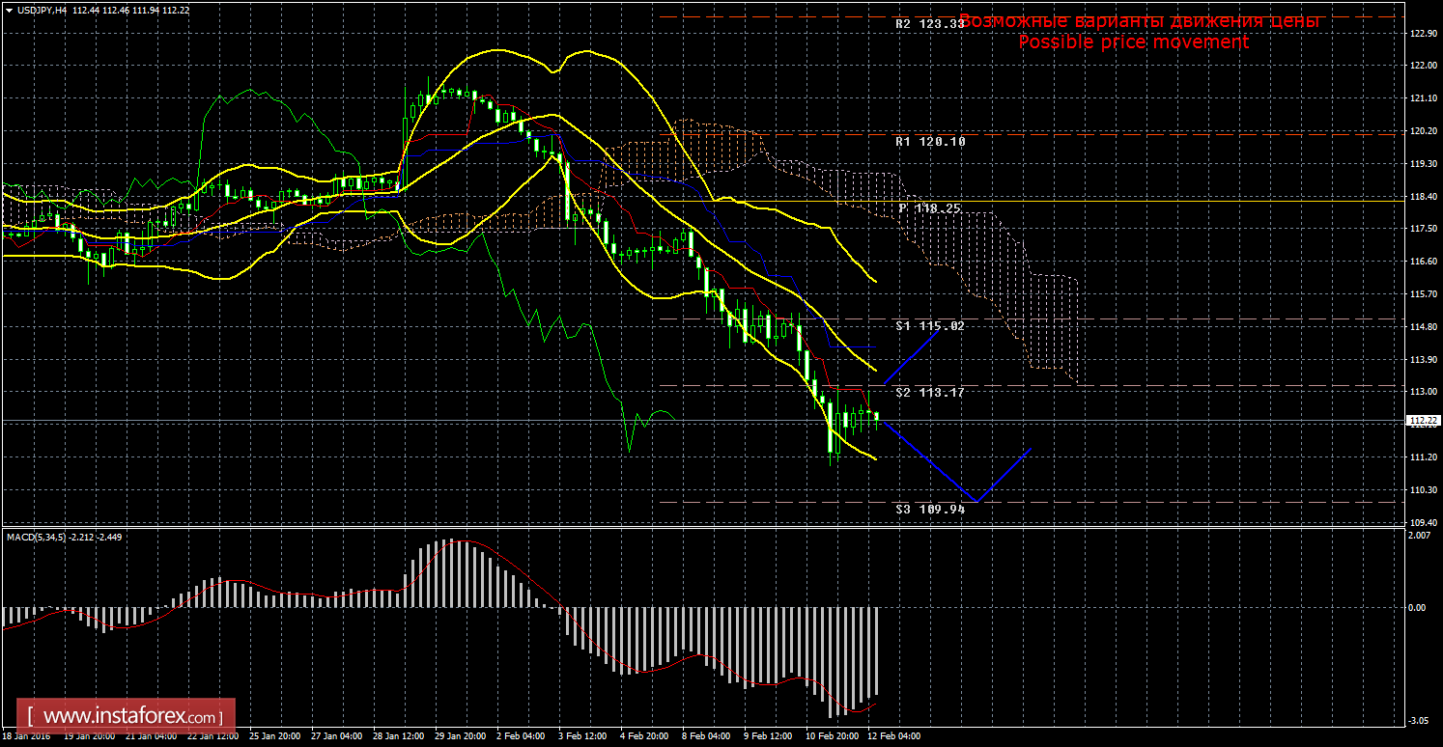Select the S2 113.17 support label
Image resolution: width=1443 pixels, height=747 pixels.
pyautogui.click(x=929, y=393)
